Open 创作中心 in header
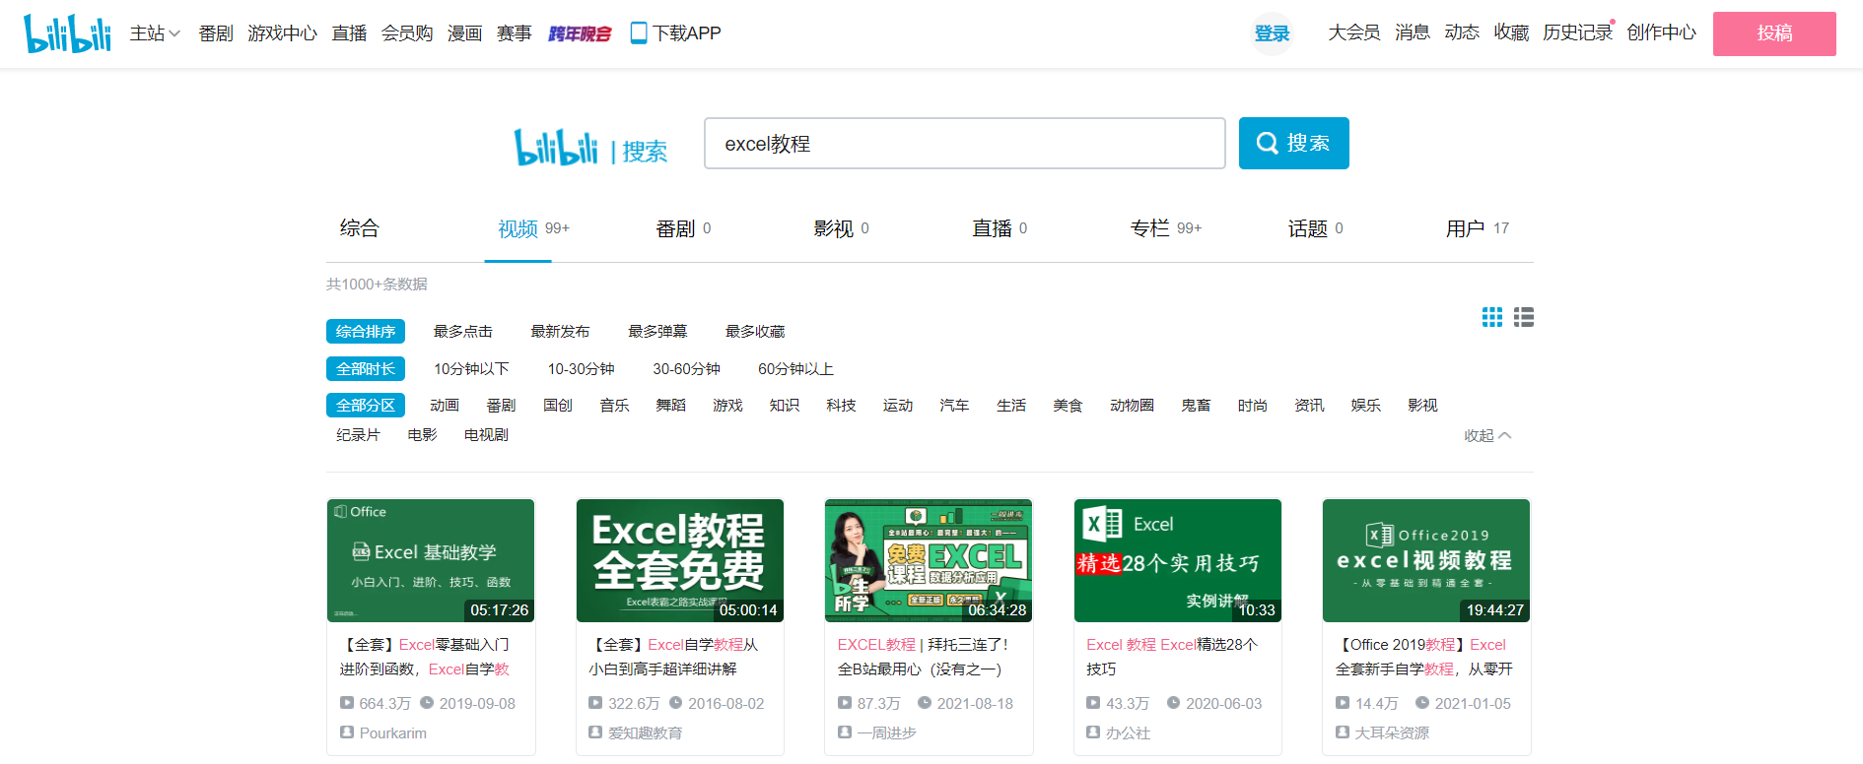The height and width of the screenshot is (764, 1863). pos(1662,32)
